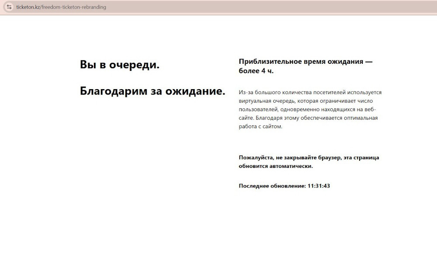437x256 pixels.
Task: Click the "Последнее обновление:" label
Action: pos(272,186)
